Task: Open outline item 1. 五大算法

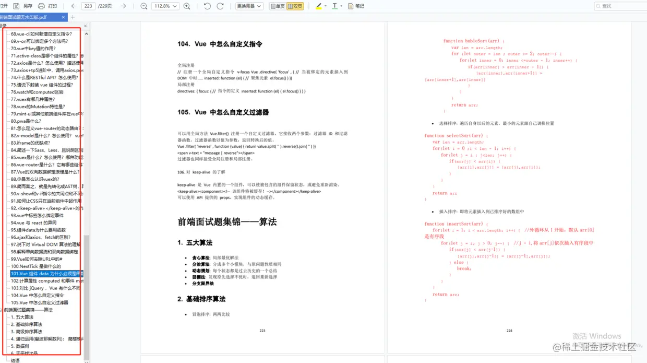Action: point(22,317)
